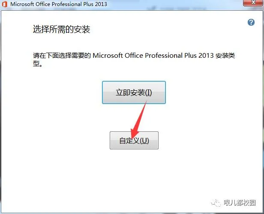Viewport: 264px width, 214px height.
Task: Click the WeChat logo watermark
Action: 216,203
